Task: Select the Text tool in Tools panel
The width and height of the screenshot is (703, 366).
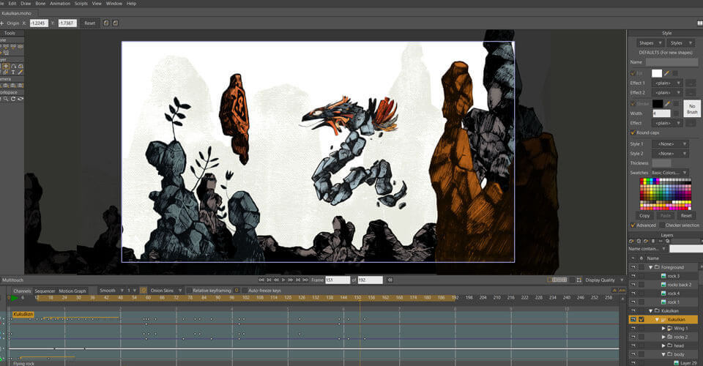Action: coord(12,72)
